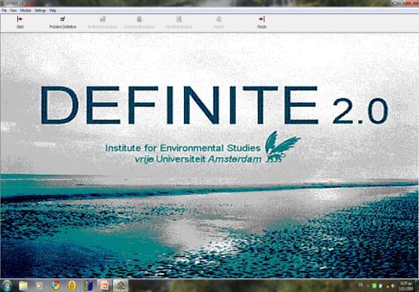Click the Sensitivity analysis toolbar icon

point(179,19)
